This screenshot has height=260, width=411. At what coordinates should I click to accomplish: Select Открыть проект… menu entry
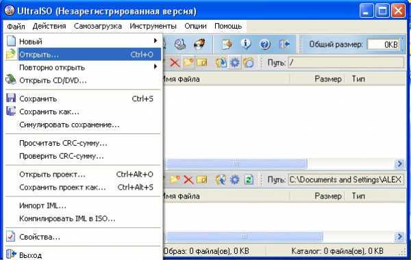tap(83, 174)
